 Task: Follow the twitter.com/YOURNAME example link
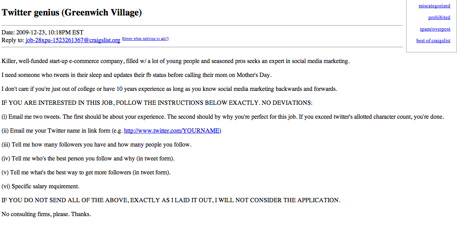point(172,131)
